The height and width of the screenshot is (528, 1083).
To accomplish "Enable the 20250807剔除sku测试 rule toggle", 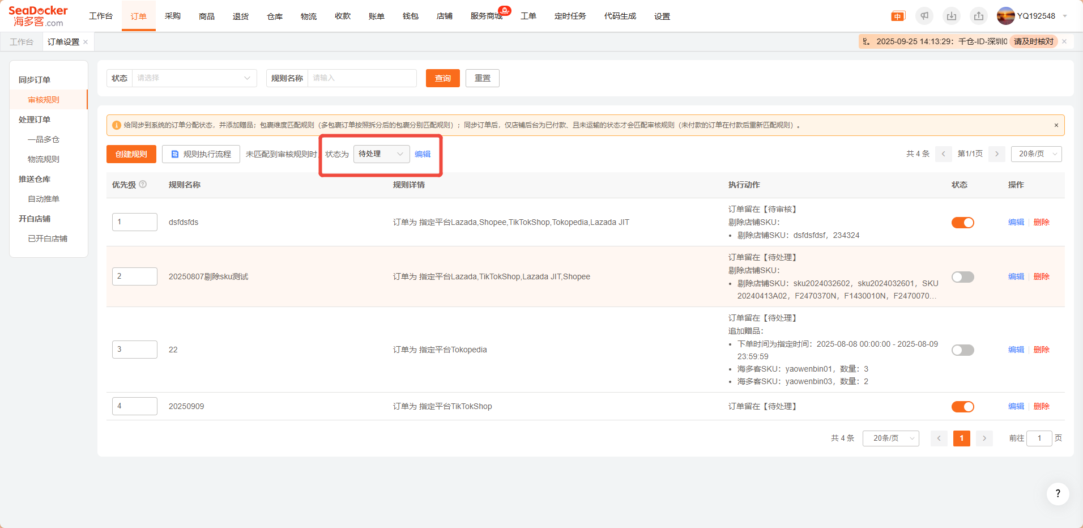I will point(962,277).
